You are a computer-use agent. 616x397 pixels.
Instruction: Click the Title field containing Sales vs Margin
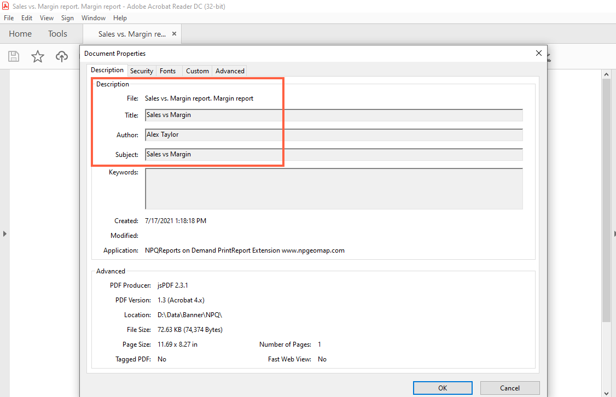tap(334, 115)
